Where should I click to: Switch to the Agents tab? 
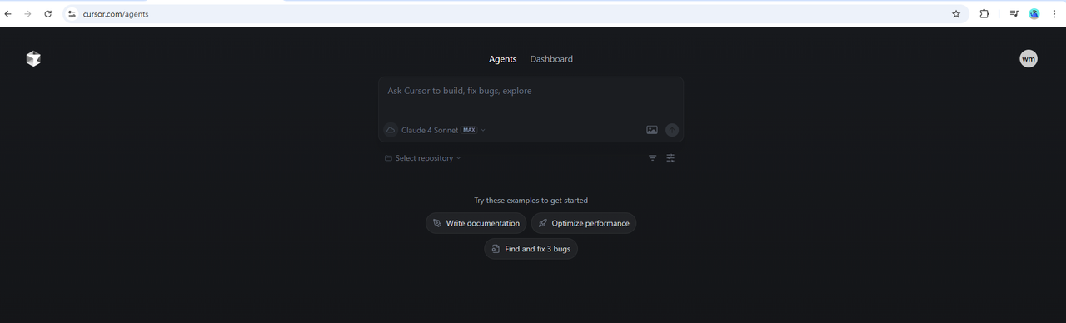tap(502, 59)
